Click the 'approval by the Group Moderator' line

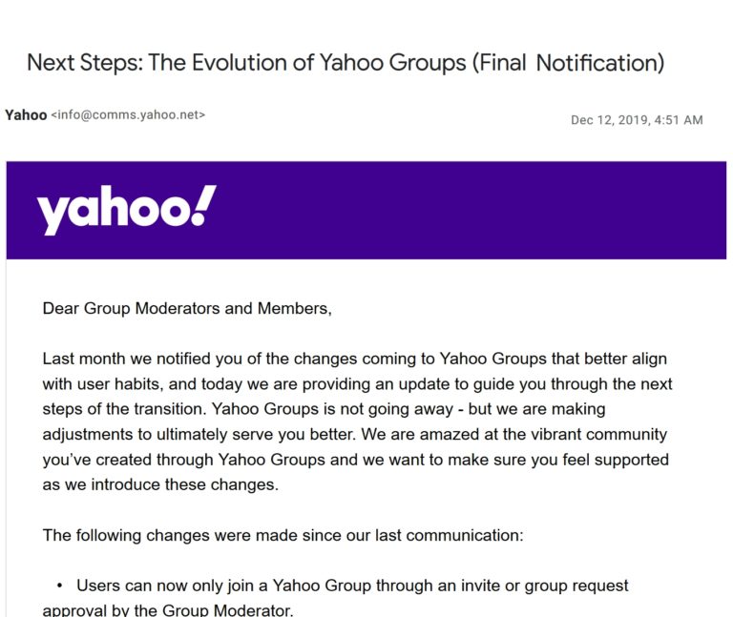pyautogui.click(x=168, y=609)
